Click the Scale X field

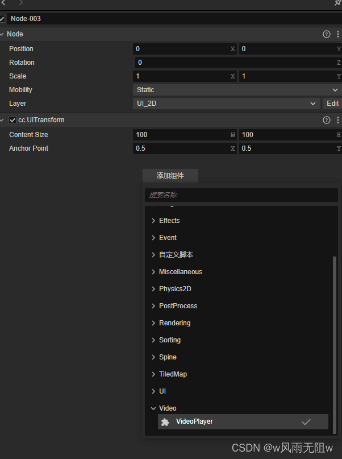point(185,76)
